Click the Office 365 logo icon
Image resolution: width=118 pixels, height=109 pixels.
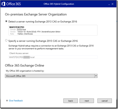click(3, 4)
